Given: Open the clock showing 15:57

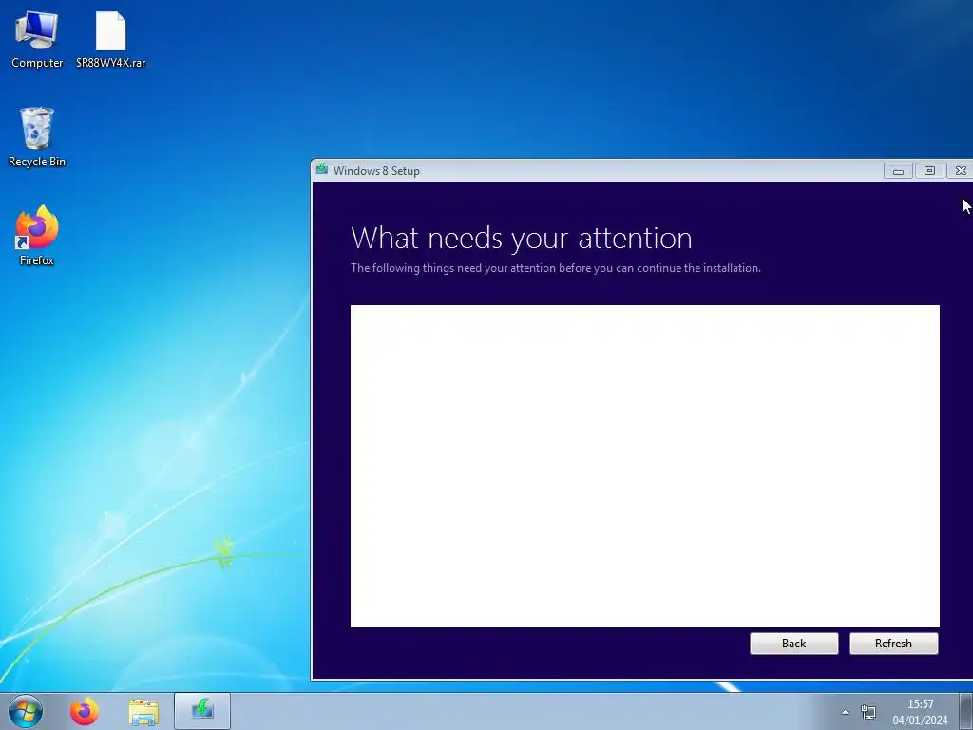Looking at the screenshot, I should [920, 712].
